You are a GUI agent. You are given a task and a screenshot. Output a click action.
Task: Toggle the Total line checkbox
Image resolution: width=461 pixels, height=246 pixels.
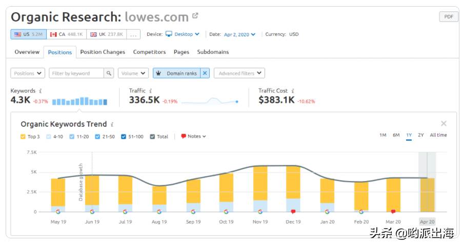[x=152, y=137]
